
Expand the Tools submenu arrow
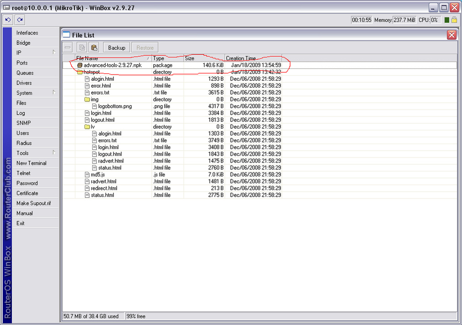point(54,152)
